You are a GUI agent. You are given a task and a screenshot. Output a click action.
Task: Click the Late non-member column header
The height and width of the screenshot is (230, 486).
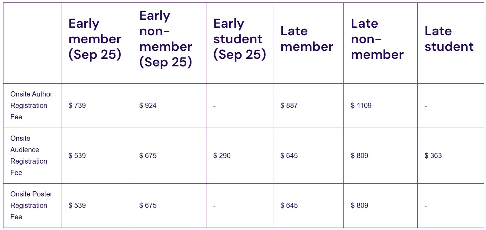tap(377, 39)
